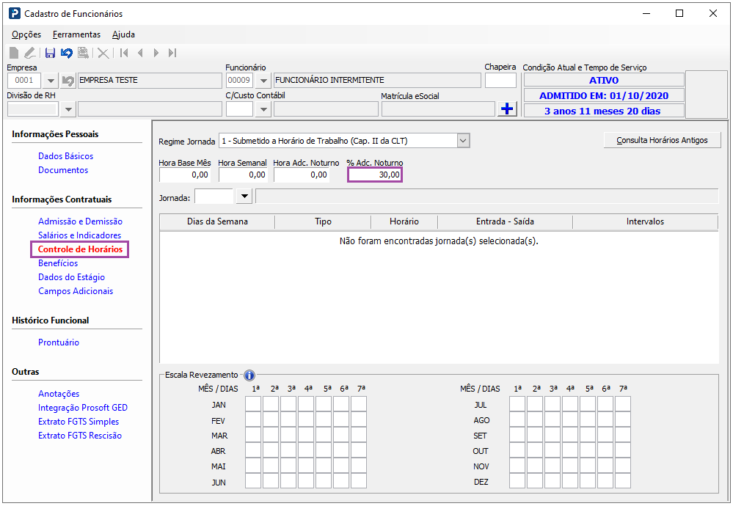Open the Benefícios link
Screen dimensions: 733x506
(x=58, y=263)
